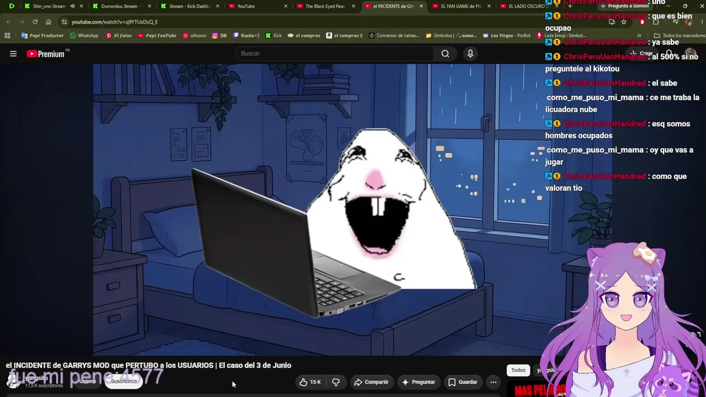706x397 pixels.
Task: Click the YouTube search magnifier button
Action: (x=445, y=53)
